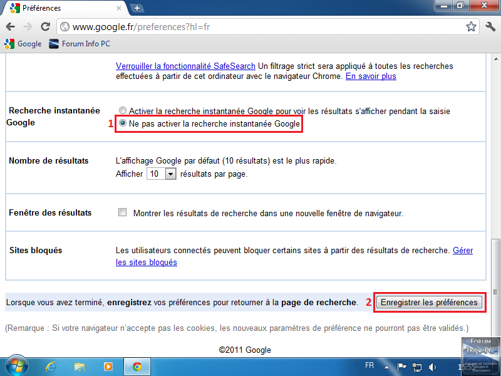Image resolution: width=501 pixels, height=376 pixels.
Task: Reload the page with the refresh icon
Action: [x=45, y=26]
